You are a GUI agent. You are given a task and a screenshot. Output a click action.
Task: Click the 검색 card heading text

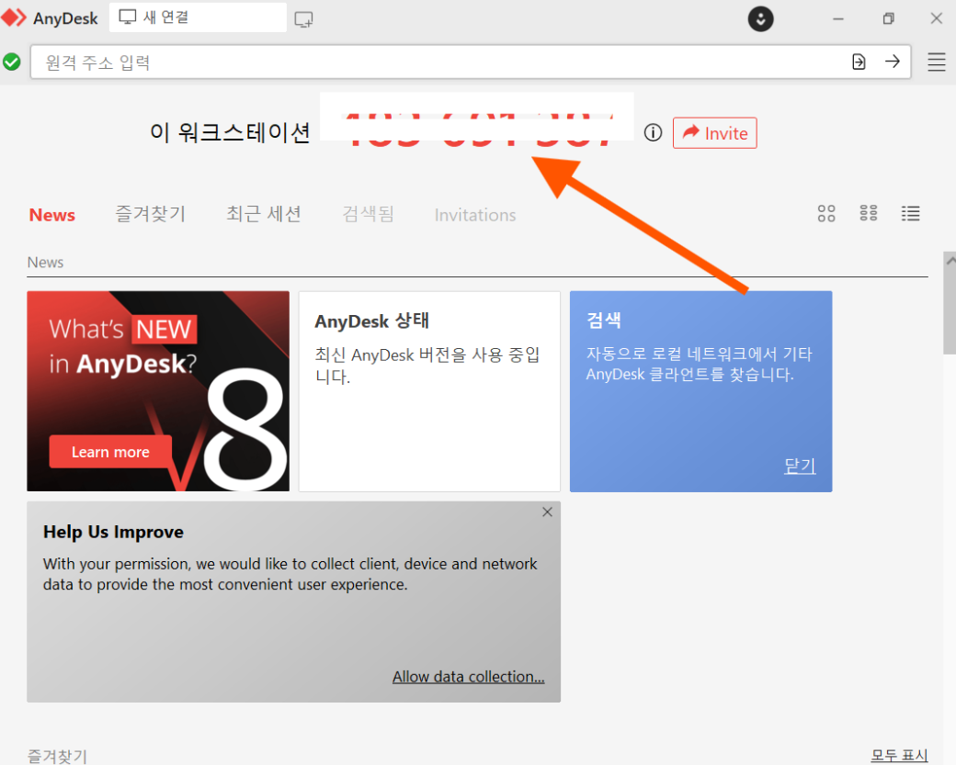tap(604, 320)
